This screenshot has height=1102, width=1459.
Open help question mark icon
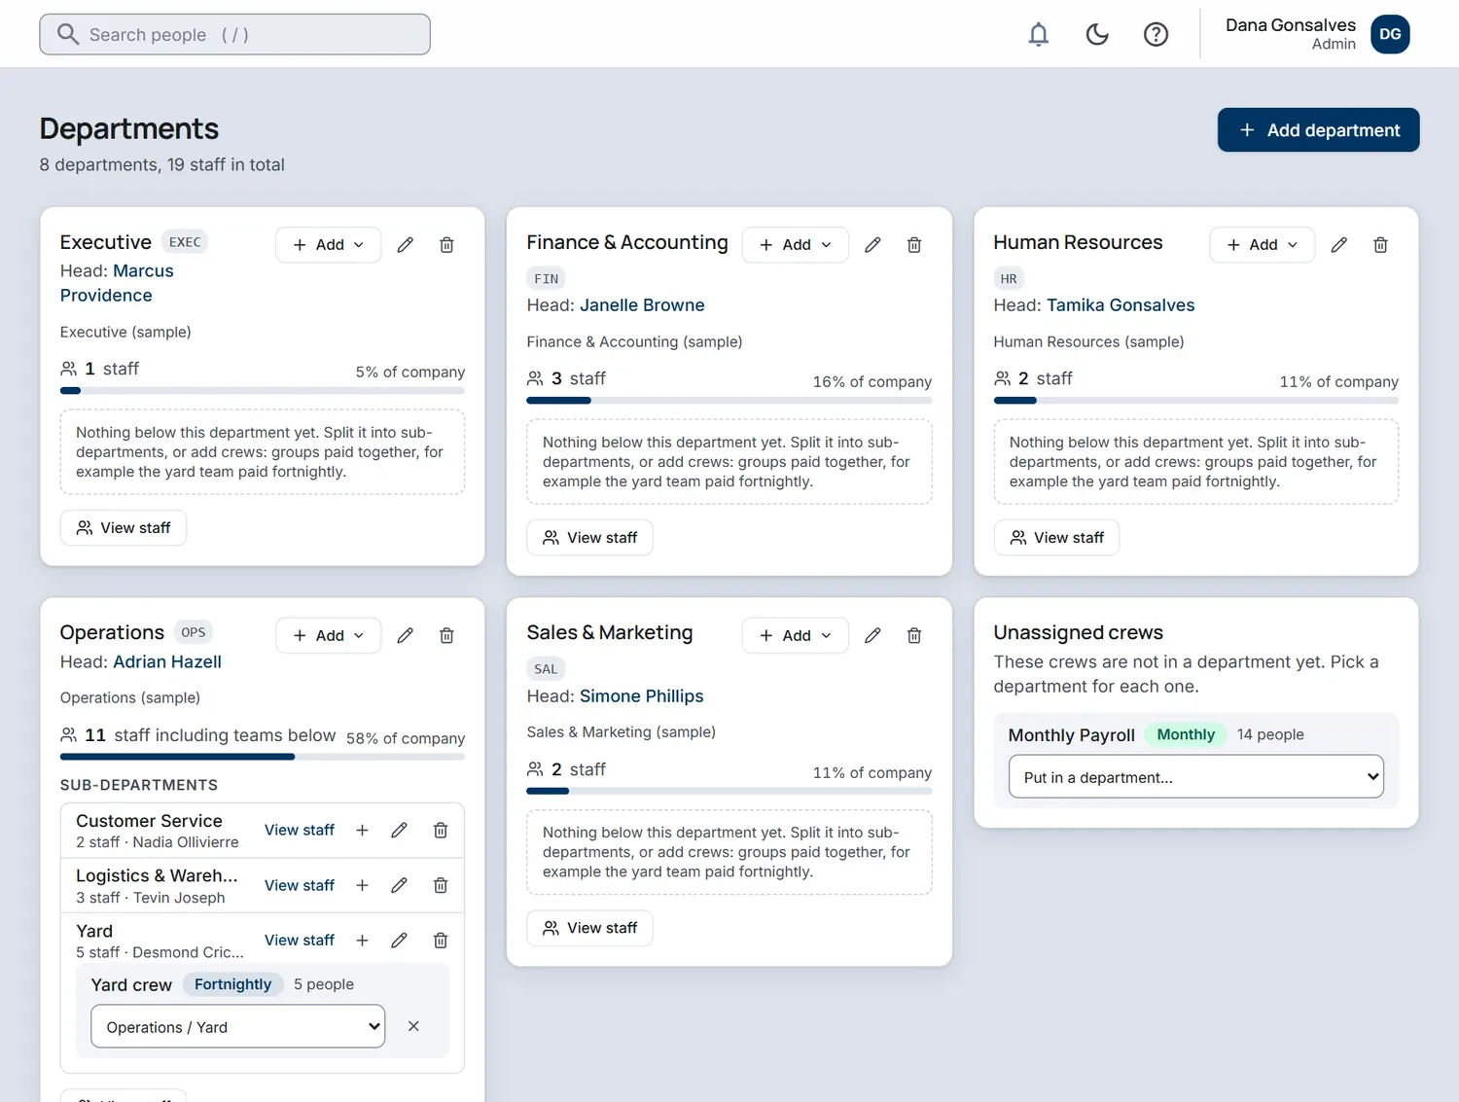[1156, 34]
